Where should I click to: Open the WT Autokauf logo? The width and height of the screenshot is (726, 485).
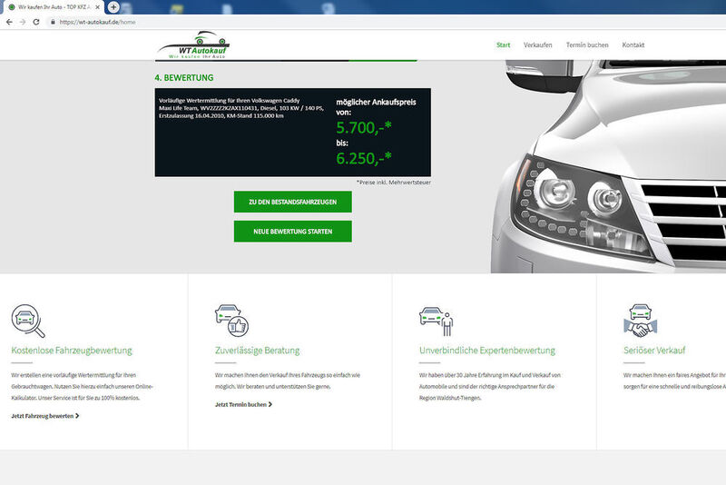[194, 45]
